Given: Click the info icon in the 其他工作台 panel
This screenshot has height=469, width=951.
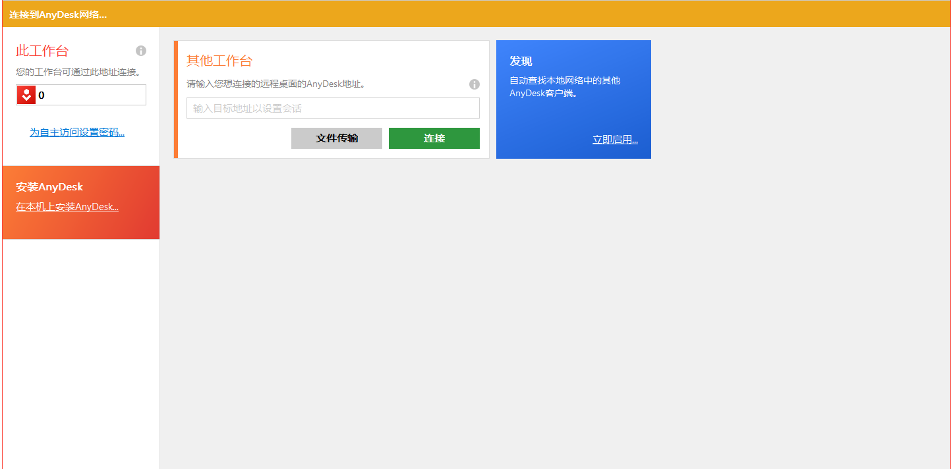Looking at the screenshot, I should click(x=475, y=84).
